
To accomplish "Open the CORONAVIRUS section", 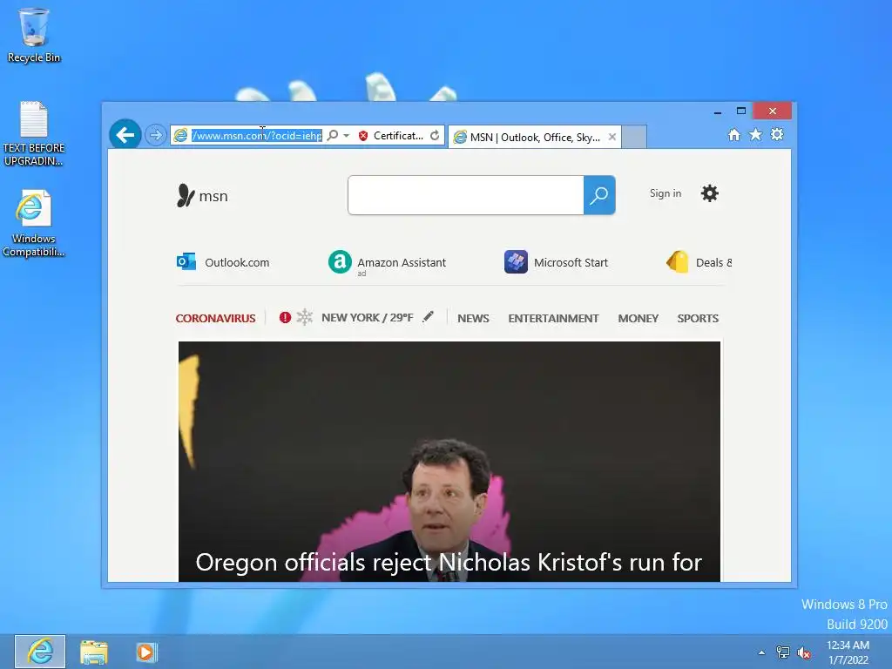I will pyautogui.click(x=216, y=318).
